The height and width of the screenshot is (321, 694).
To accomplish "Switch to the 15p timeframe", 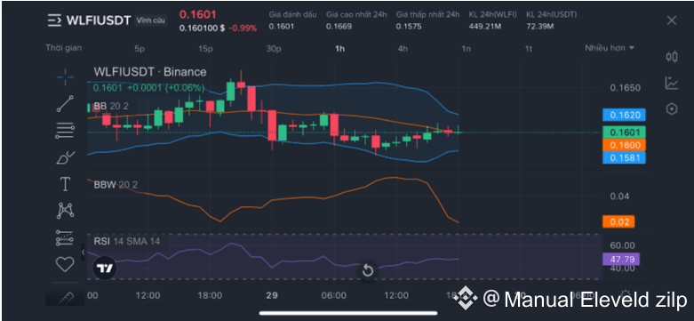I will [205, 49].
